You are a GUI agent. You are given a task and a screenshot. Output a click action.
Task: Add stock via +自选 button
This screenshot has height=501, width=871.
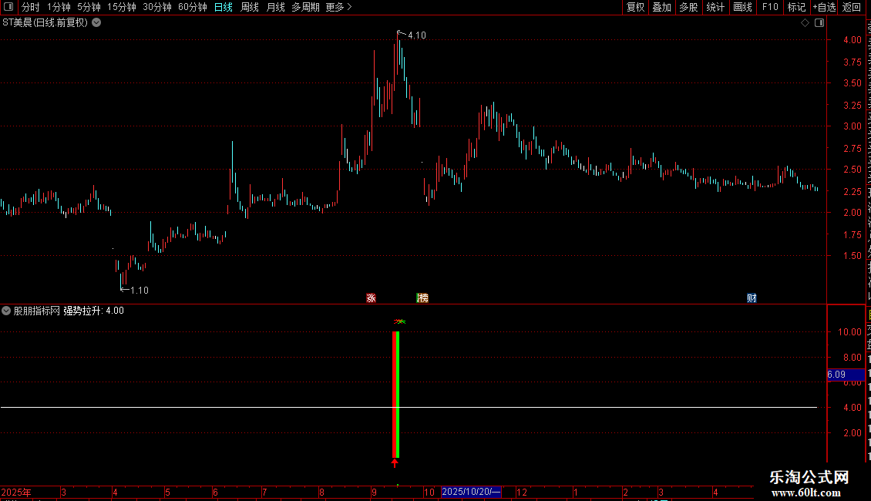tap(824, 7)
